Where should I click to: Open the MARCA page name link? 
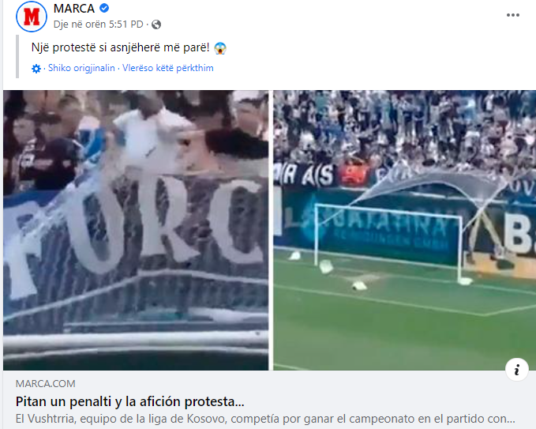(74, 8)
